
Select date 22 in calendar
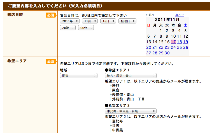point(161,47)
